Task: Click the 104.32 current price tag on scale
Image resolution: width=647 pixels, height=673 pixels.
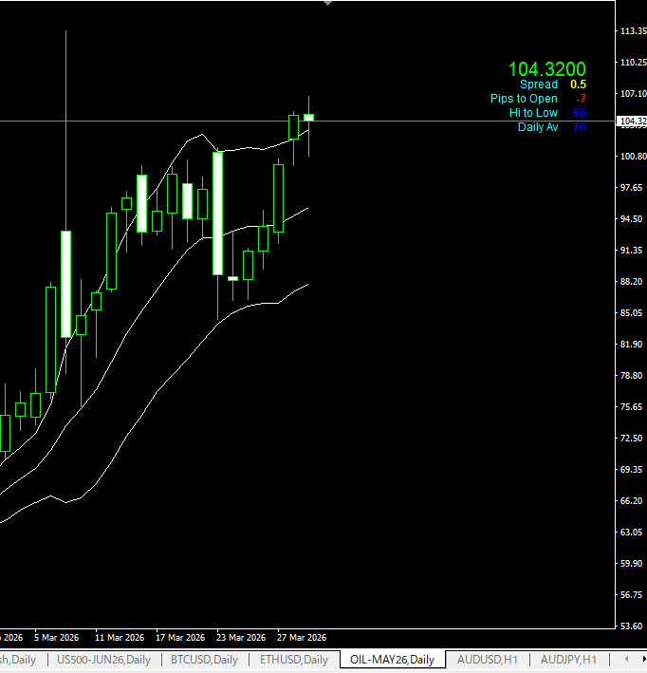Action: [631, 122]
